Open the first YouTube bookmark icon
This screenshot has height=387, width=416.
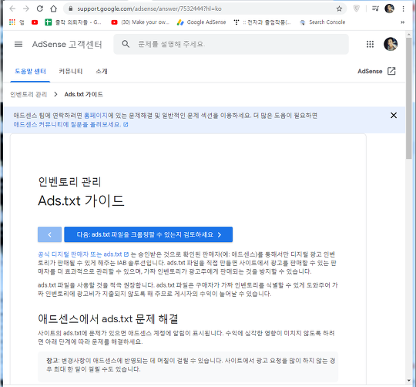35,22
